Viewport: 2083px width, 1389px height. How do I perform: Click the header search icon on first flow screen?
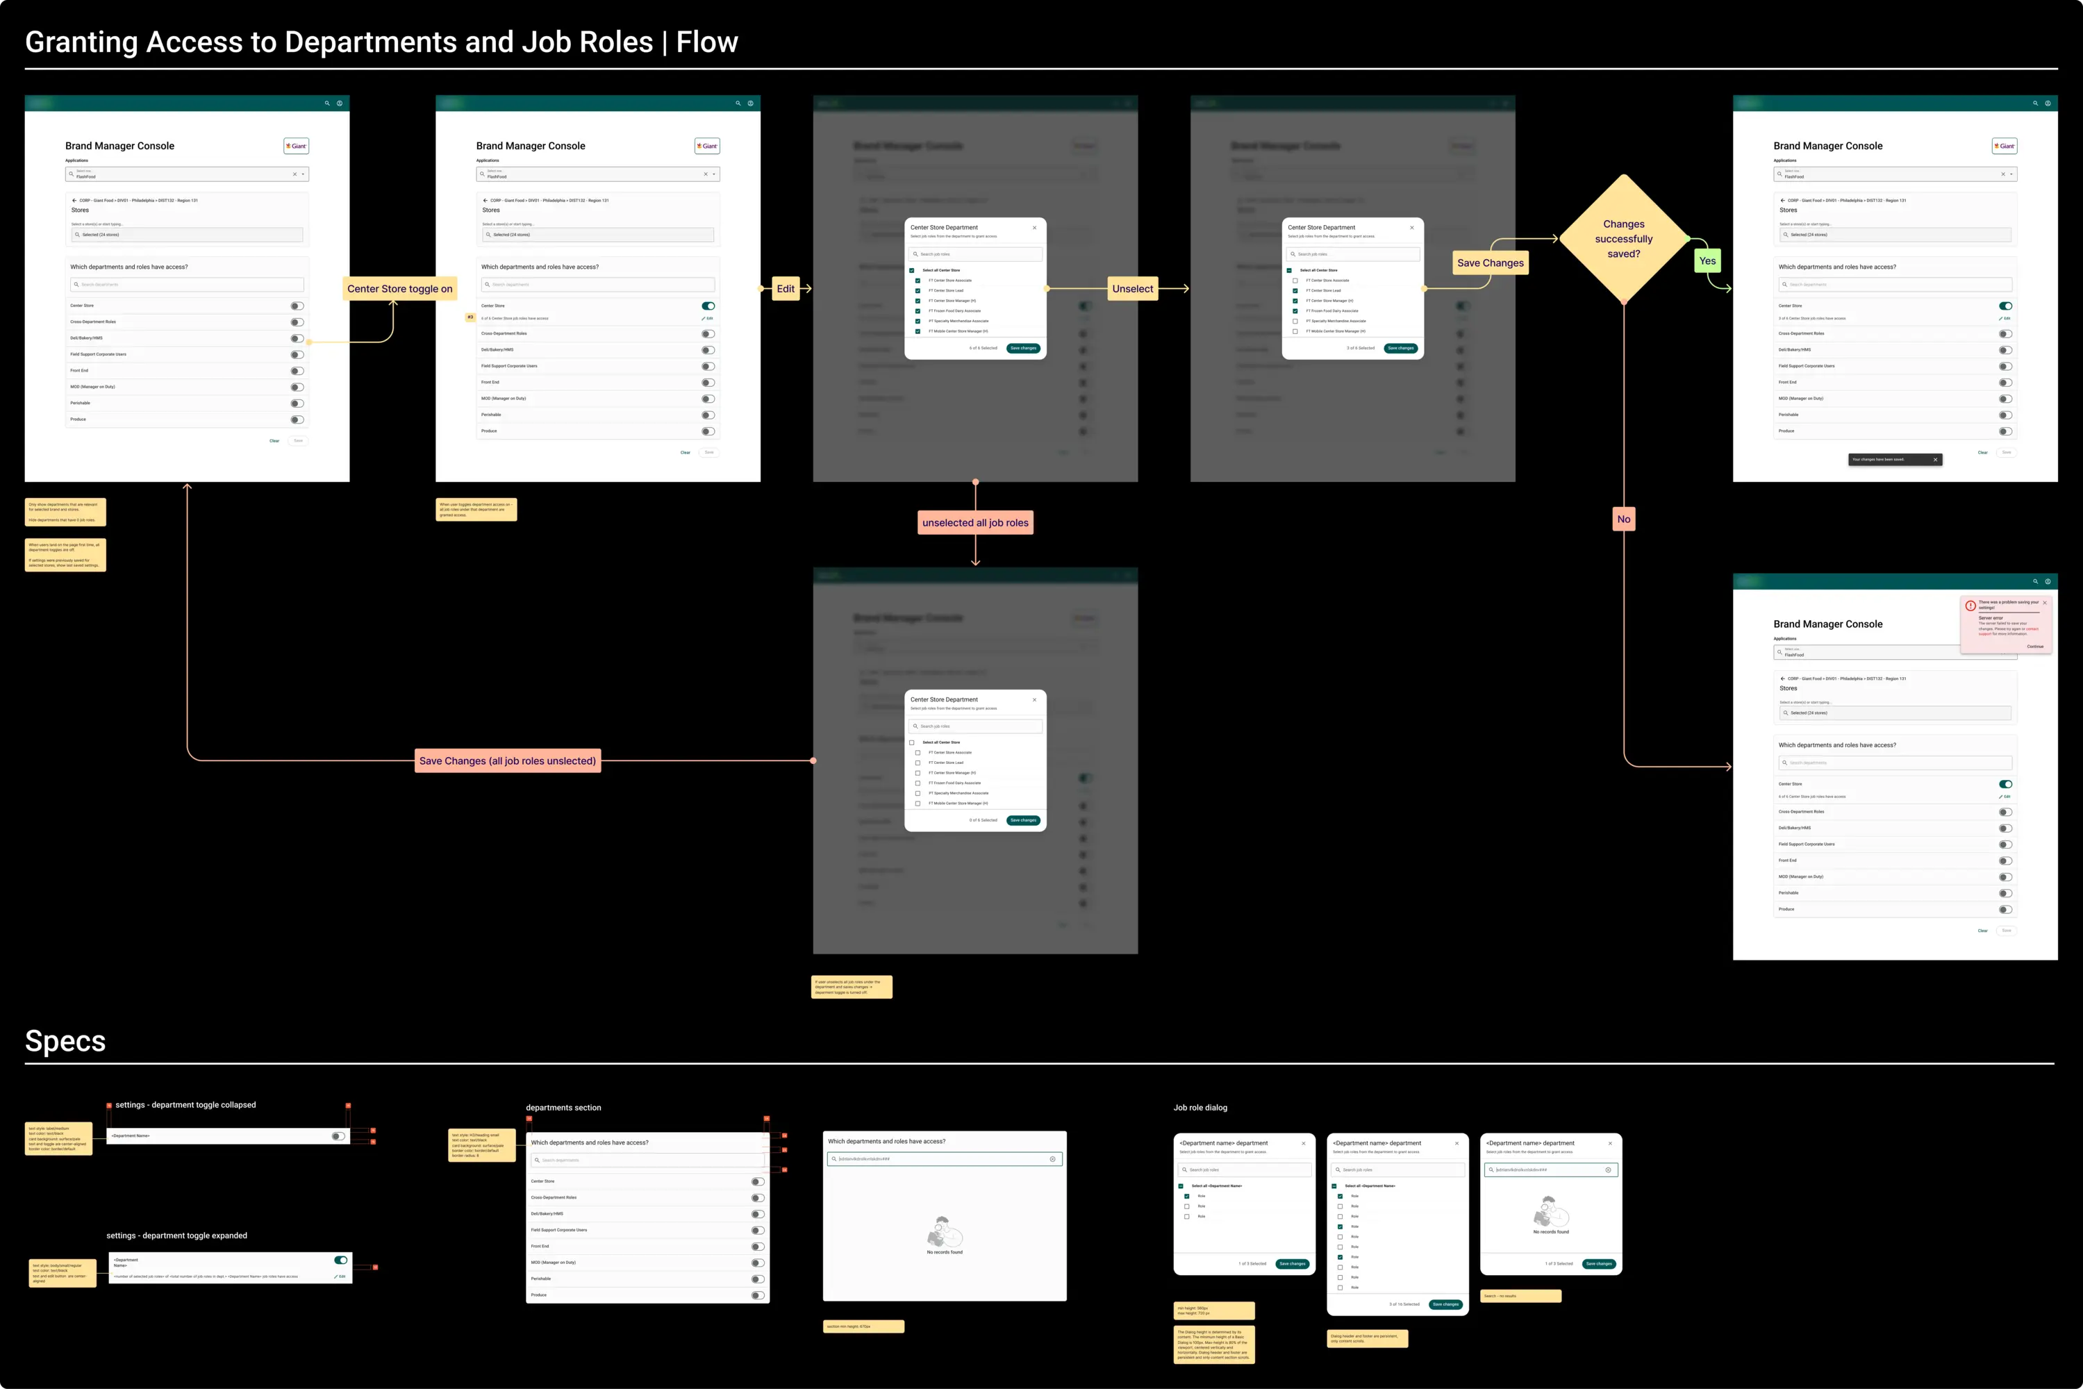point(327,103)
